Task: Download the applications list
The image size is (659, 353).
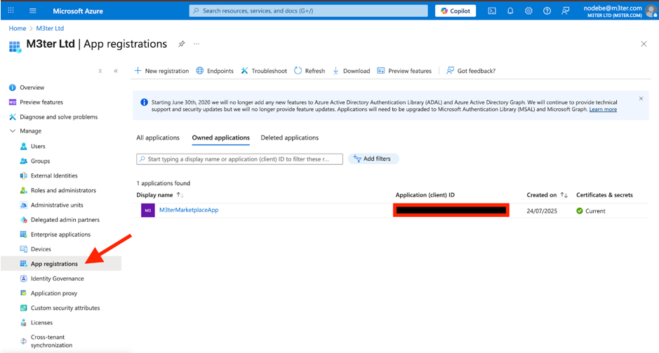Action: pyautogui.click(x=352, y=71)
